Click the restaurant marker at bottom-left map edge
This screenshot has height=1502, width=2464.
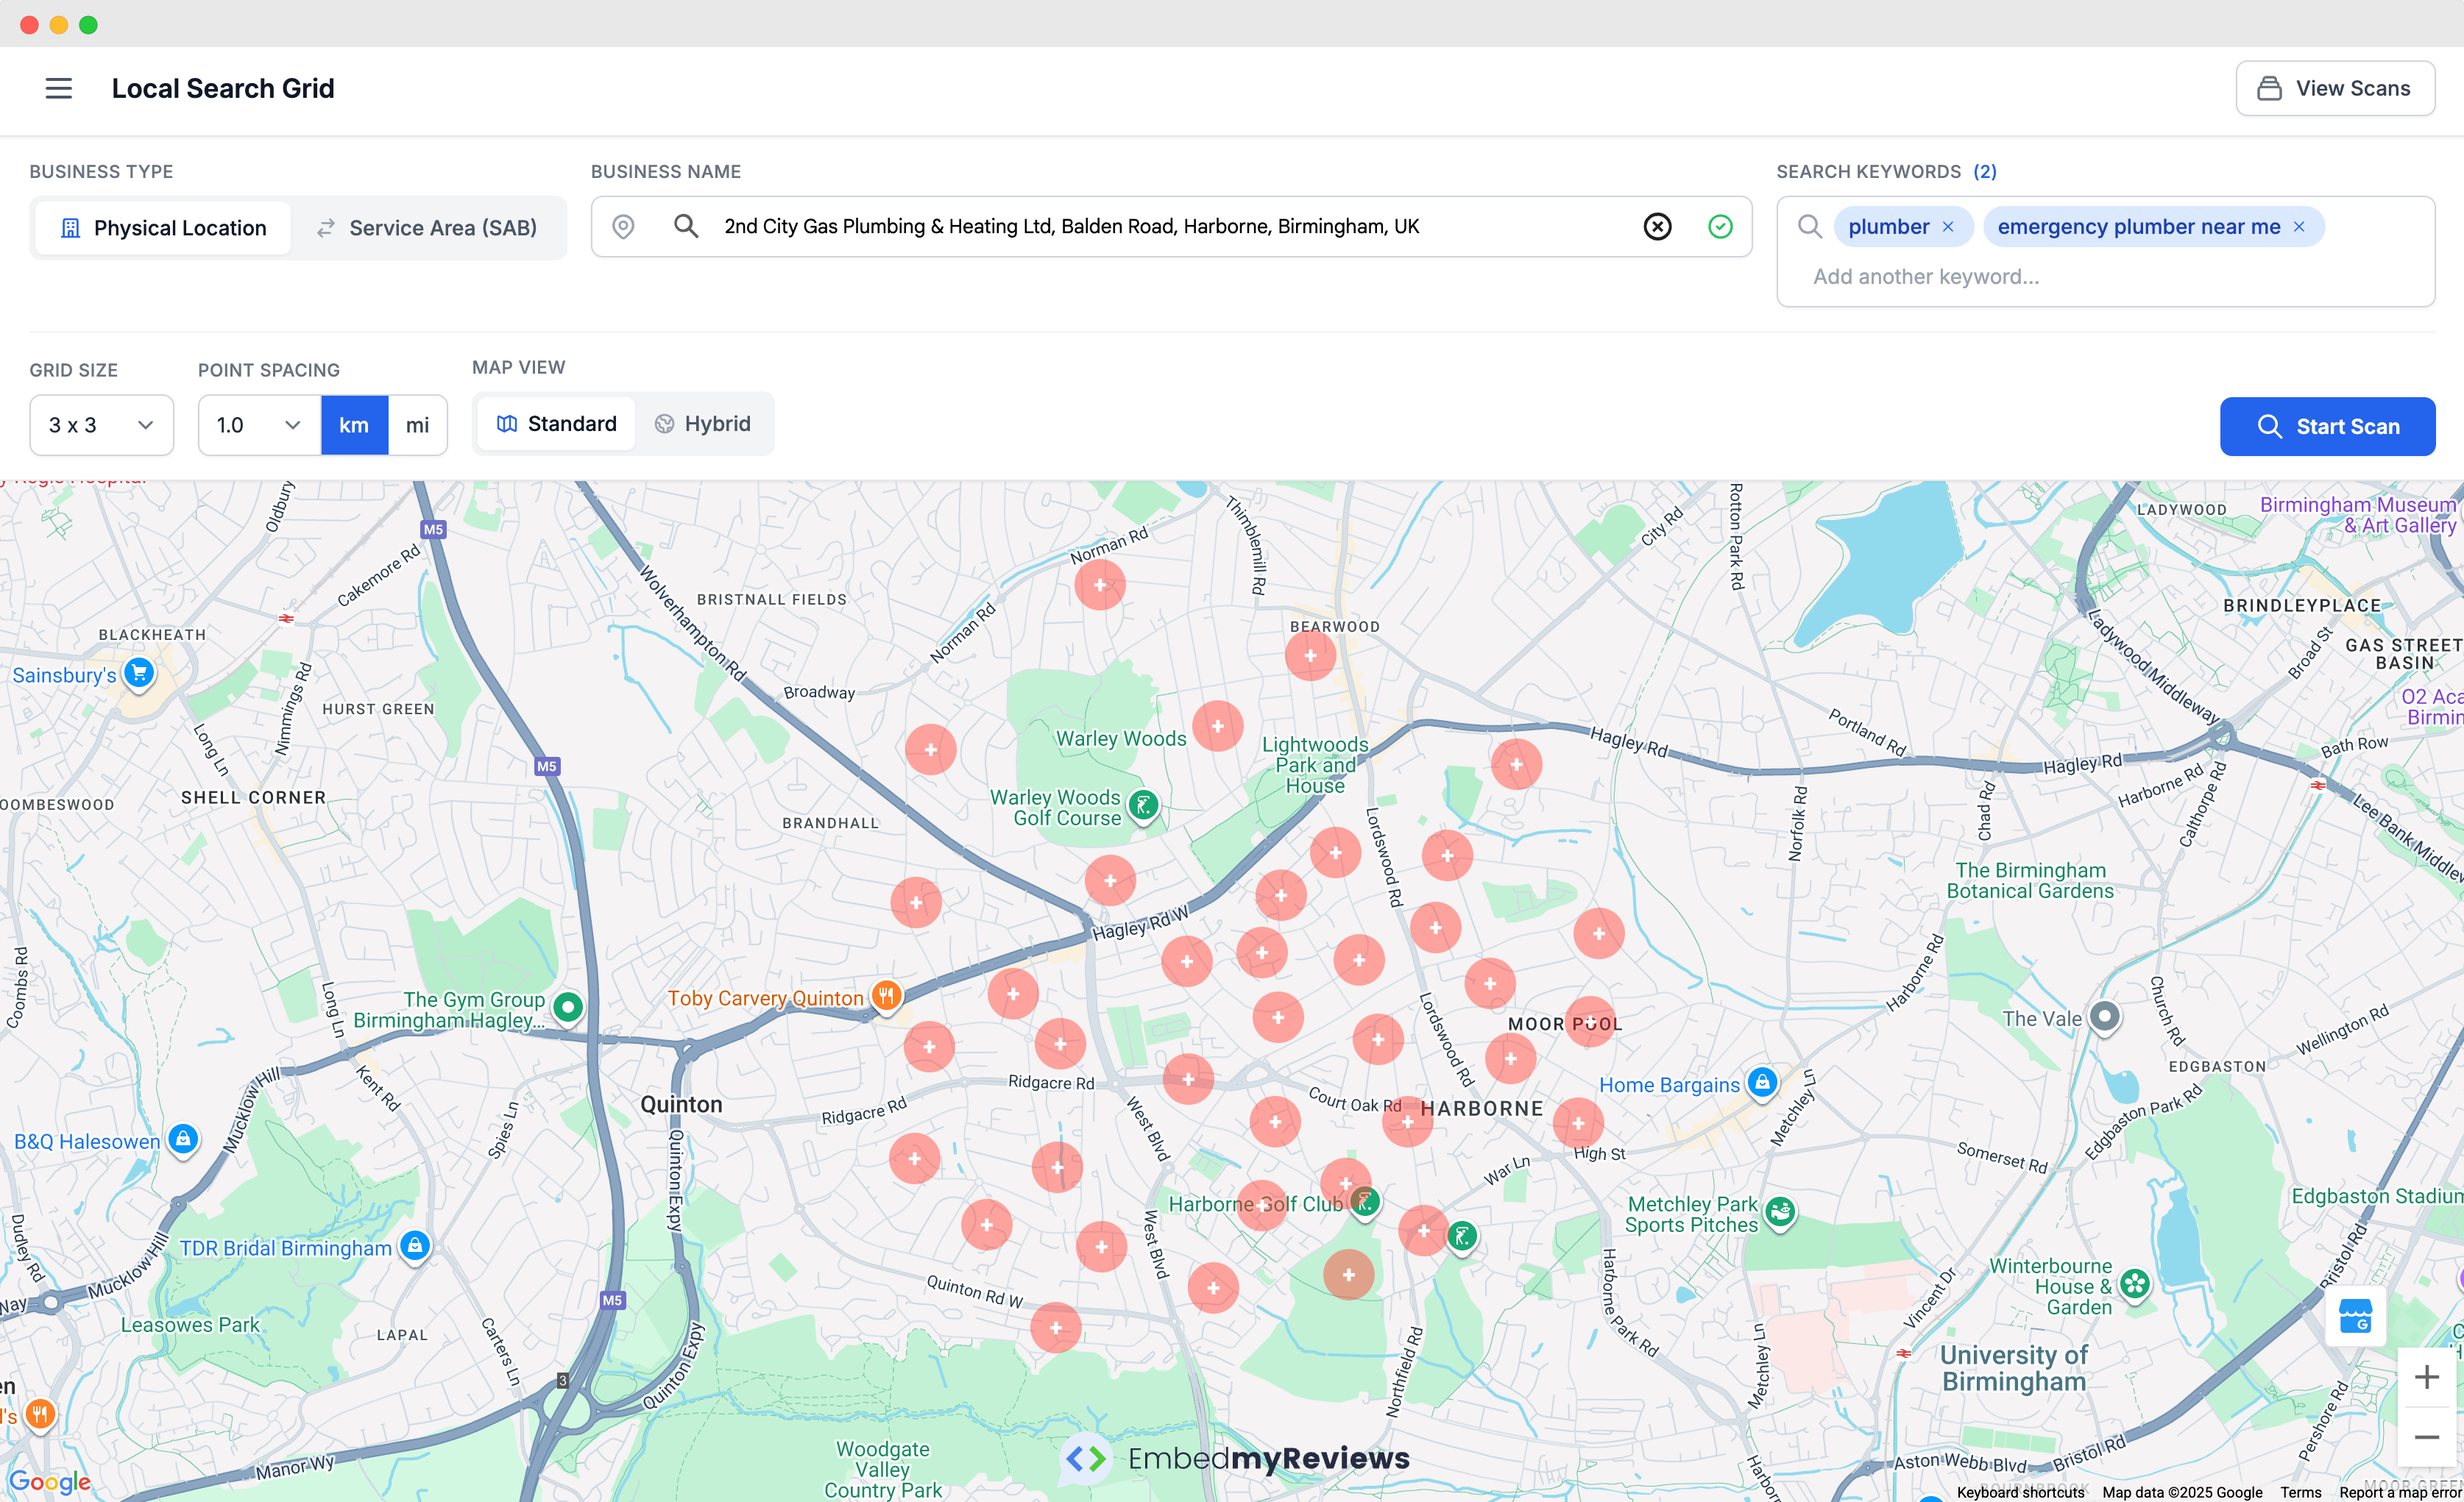tap(40, 1414)
